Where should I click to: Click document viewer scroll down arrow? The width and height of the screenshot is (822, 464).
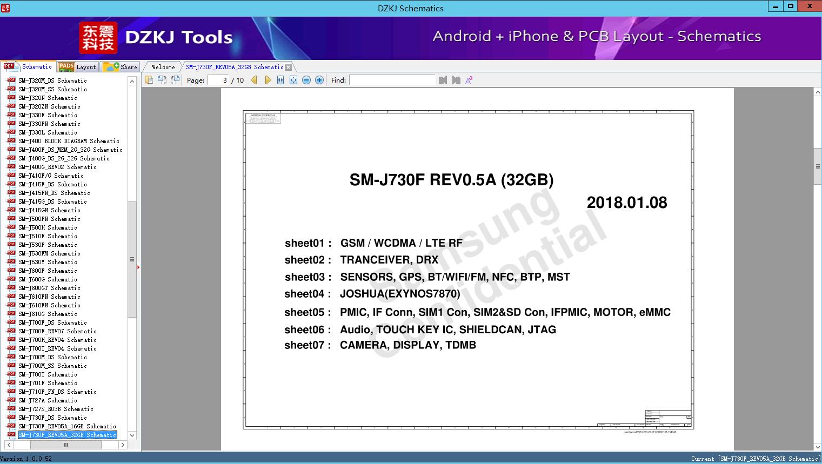pyautogui.click(x=818, y=447)
